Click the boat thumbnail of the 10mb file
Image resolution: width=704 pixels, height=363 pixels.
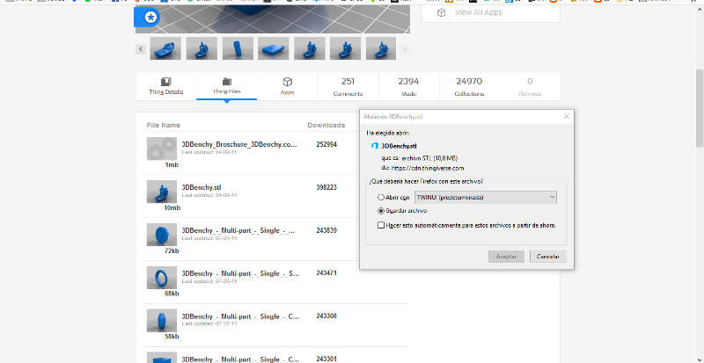pos(162,192)
